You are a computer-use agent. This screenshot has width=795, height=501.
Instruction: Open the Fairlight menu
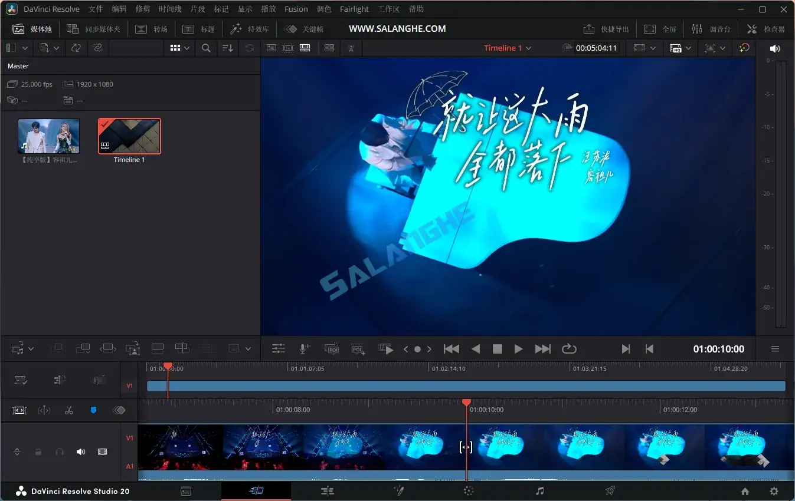click(x=354, y=9)
